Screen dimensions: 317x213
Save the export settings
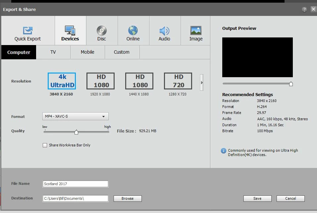pos(257,198)
